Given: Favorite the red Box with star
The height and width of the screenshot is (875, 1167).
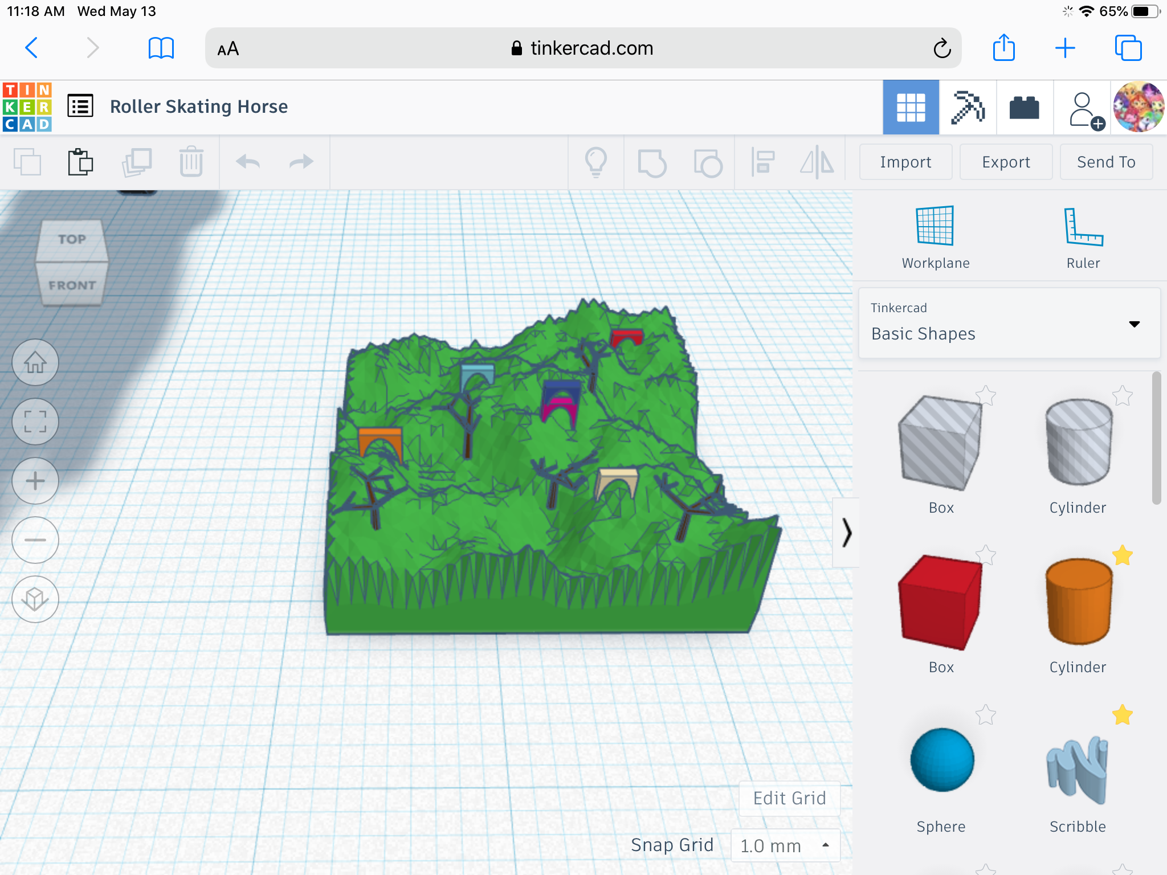Looking at the screenshot, I should (x=985, y=555).
